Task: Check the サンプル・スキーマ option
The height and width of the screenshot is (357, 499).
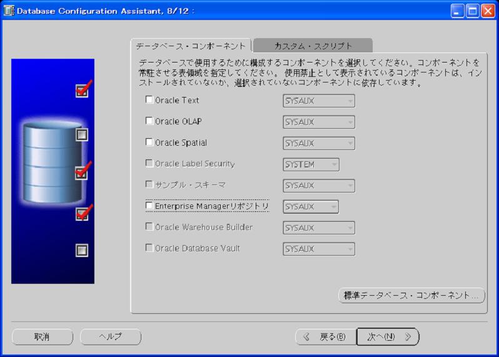Action: pyautogui.click(x=149, y=184)
